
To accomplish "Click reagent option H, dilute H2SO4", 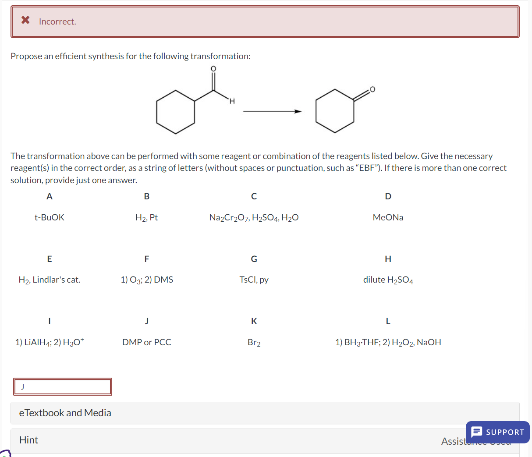I will coord(388,280).
